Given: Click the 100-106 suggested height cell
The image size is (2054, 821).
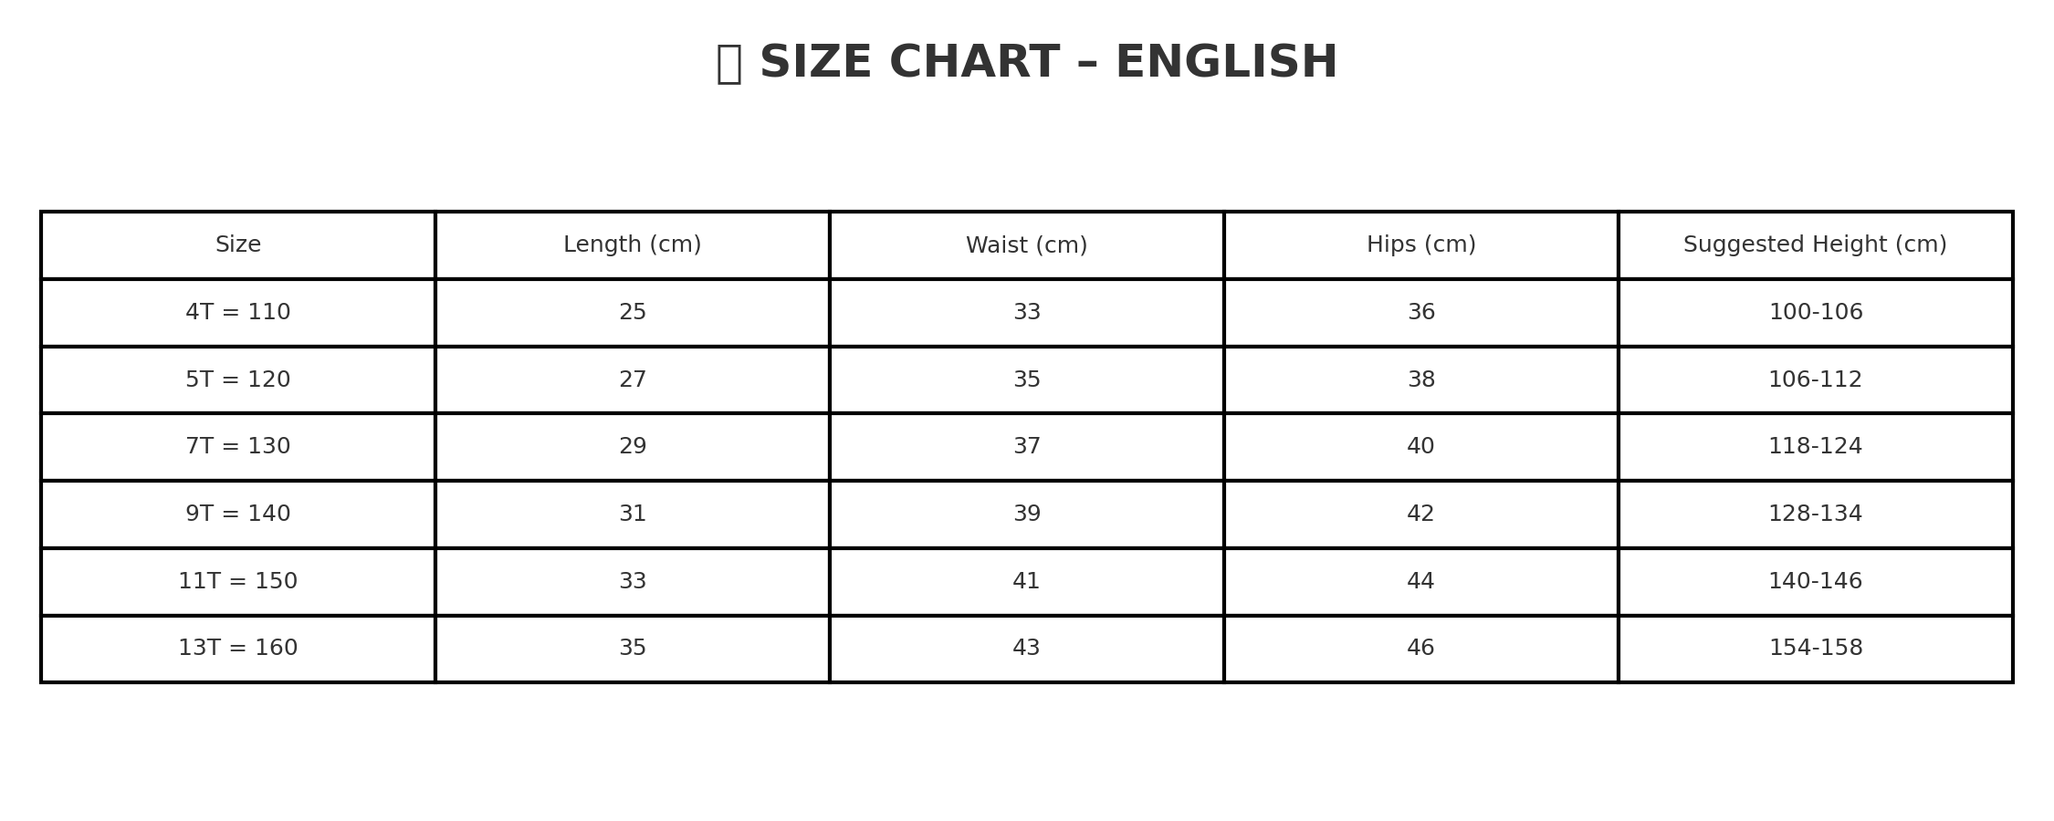Looking at the screenshot, I should (1815, 313).
